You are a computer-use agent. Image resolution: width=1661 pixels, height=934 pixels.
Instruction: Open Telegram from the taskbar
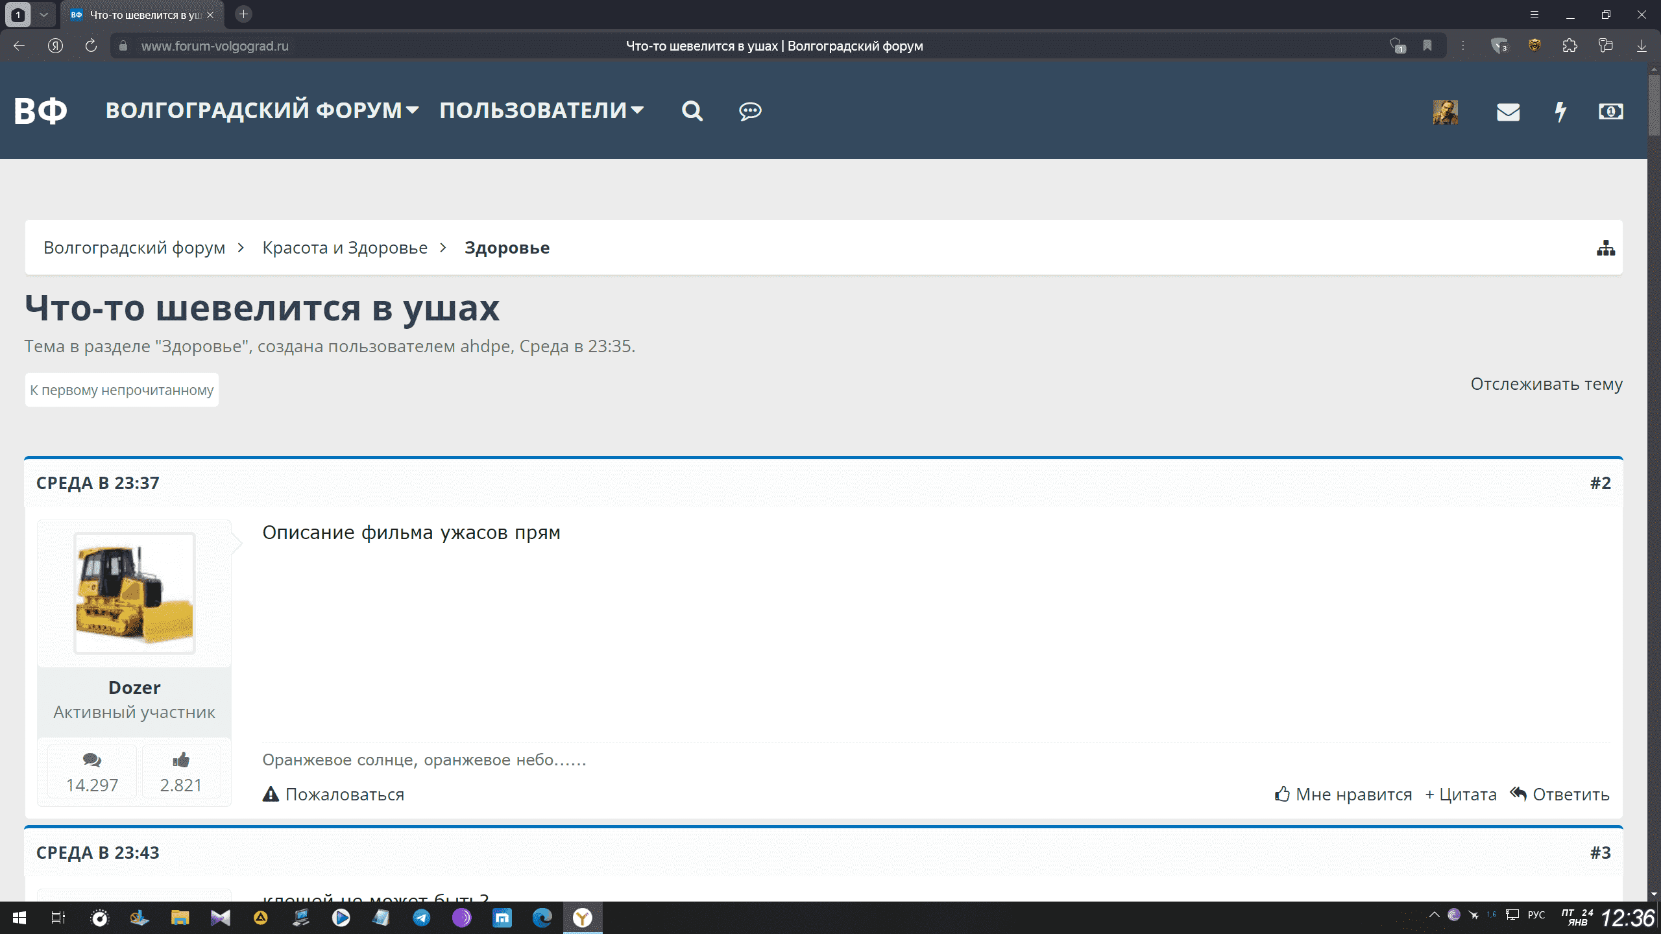422,917
